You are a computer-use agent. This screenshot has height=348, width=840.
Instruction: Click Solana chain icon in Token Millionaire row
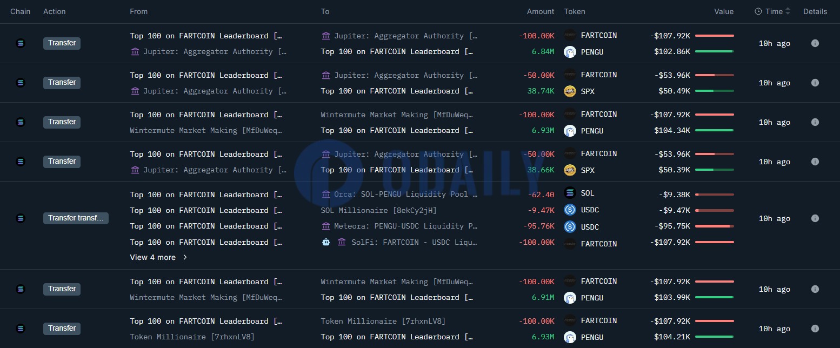click(x=21, y=329)
